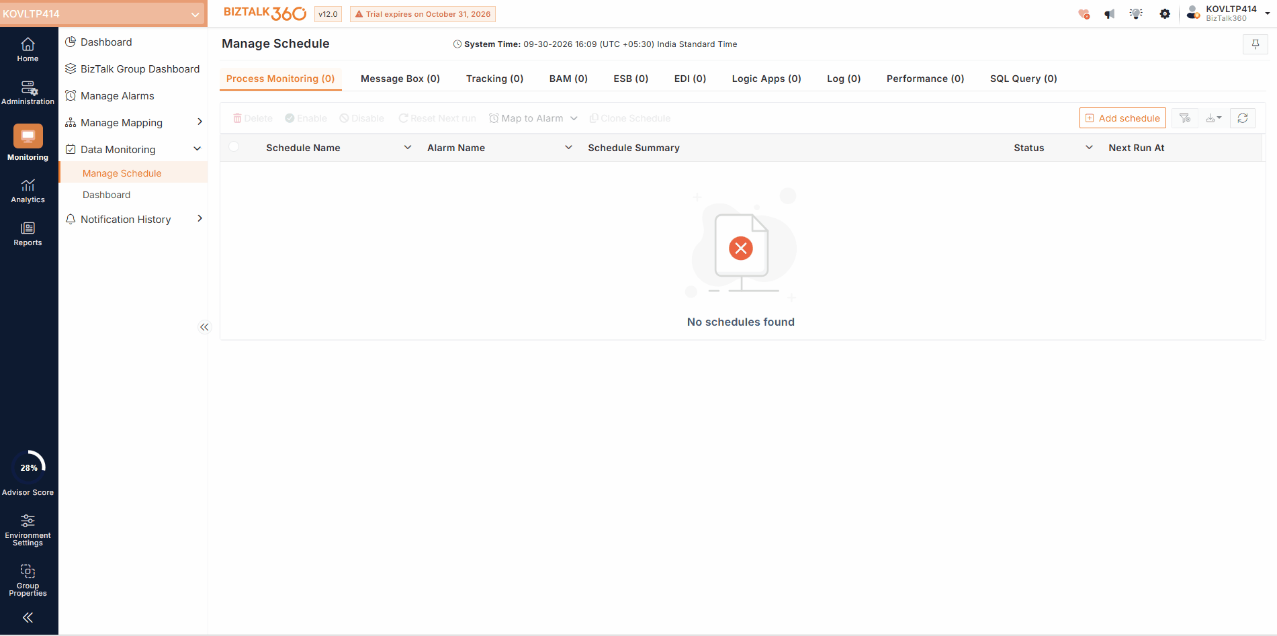Open the Reports section icon
1277x636 pixels.
click(x=28, y=234)
